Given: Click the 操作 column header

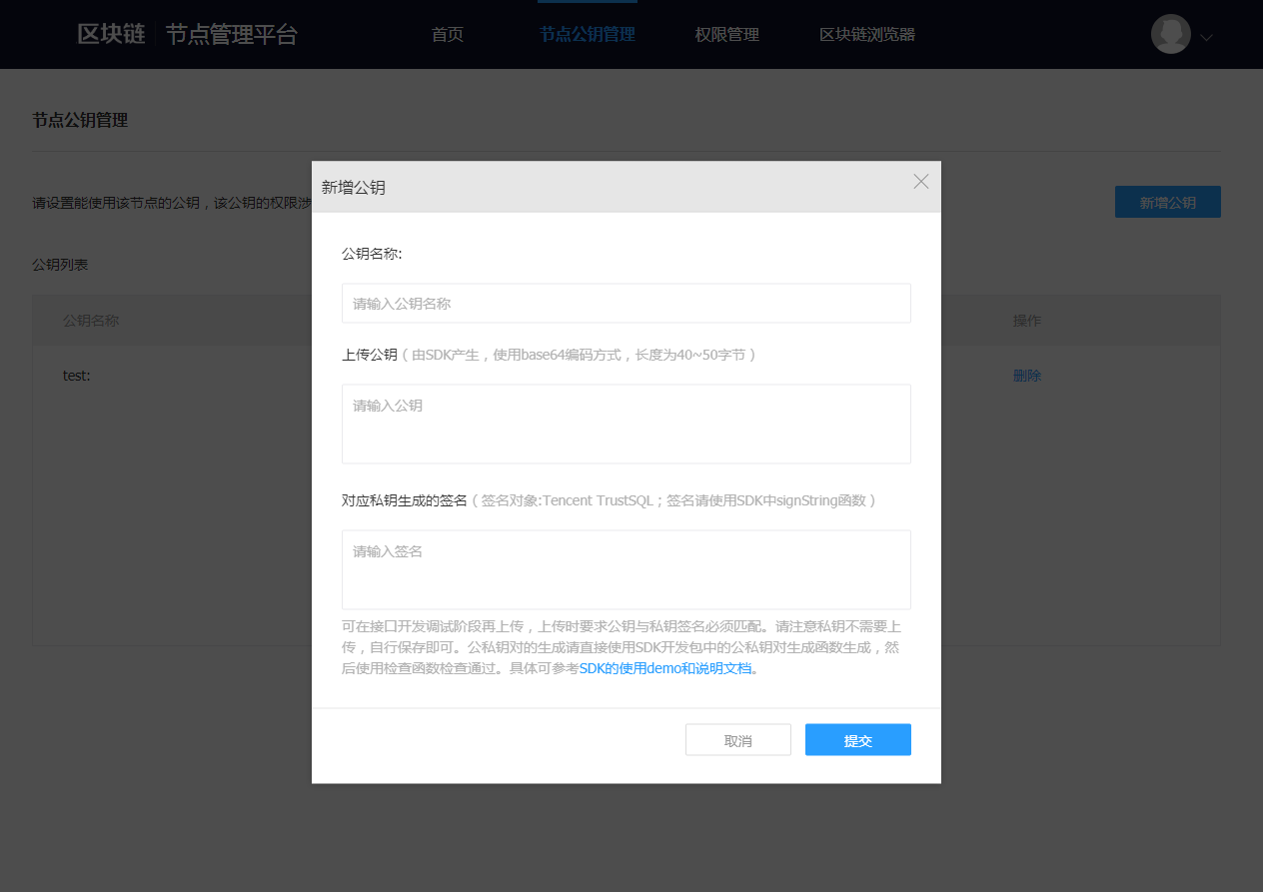Looking at the screenshot, I should [1027, 320].
